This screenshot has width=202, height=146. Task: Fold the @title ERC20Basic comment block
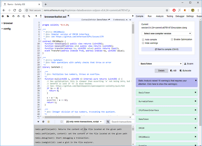[41, 29]
